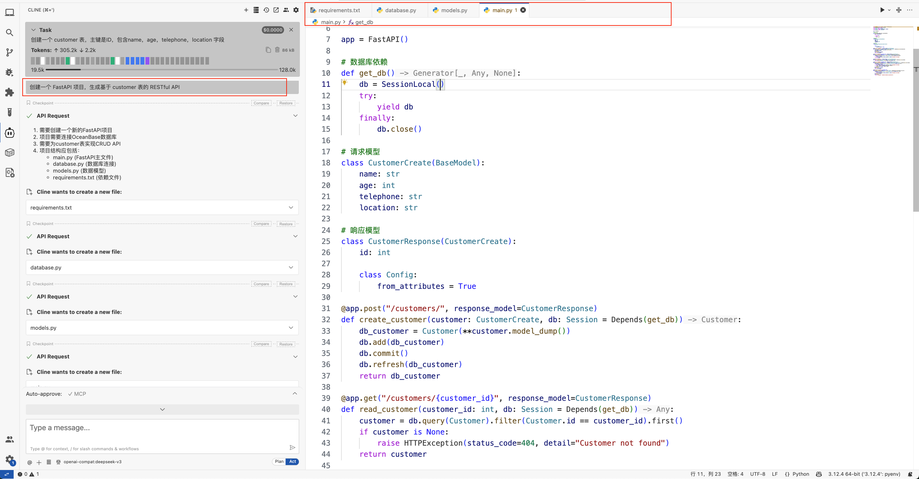This screenshot has height=479, width=919.
Task: Switch Cline to Plan mode
Action: point(279,462)
